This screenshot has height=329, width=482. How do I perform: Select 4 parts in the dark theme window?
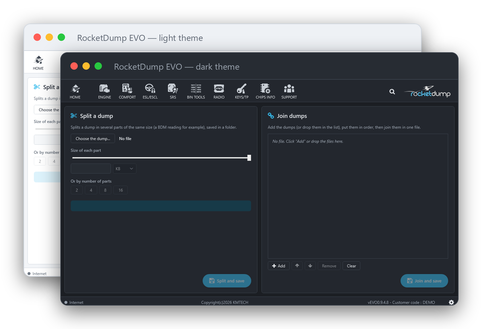(x=91, y=190)
